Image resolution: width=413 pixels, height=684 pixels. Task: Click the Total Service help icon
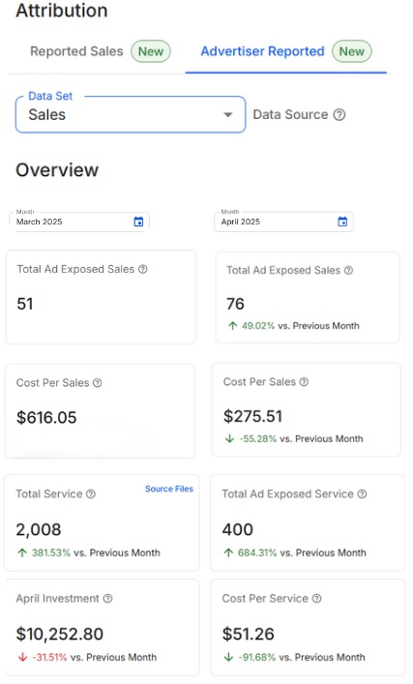point(91,493)
